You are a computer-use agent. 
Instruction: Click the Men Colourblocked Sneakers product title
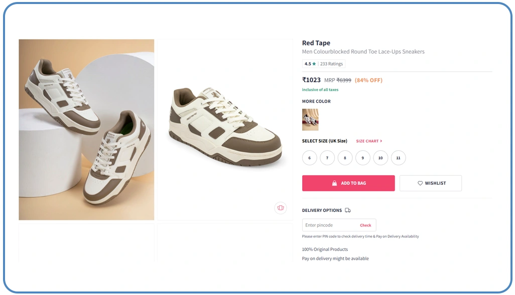point(363,52)
